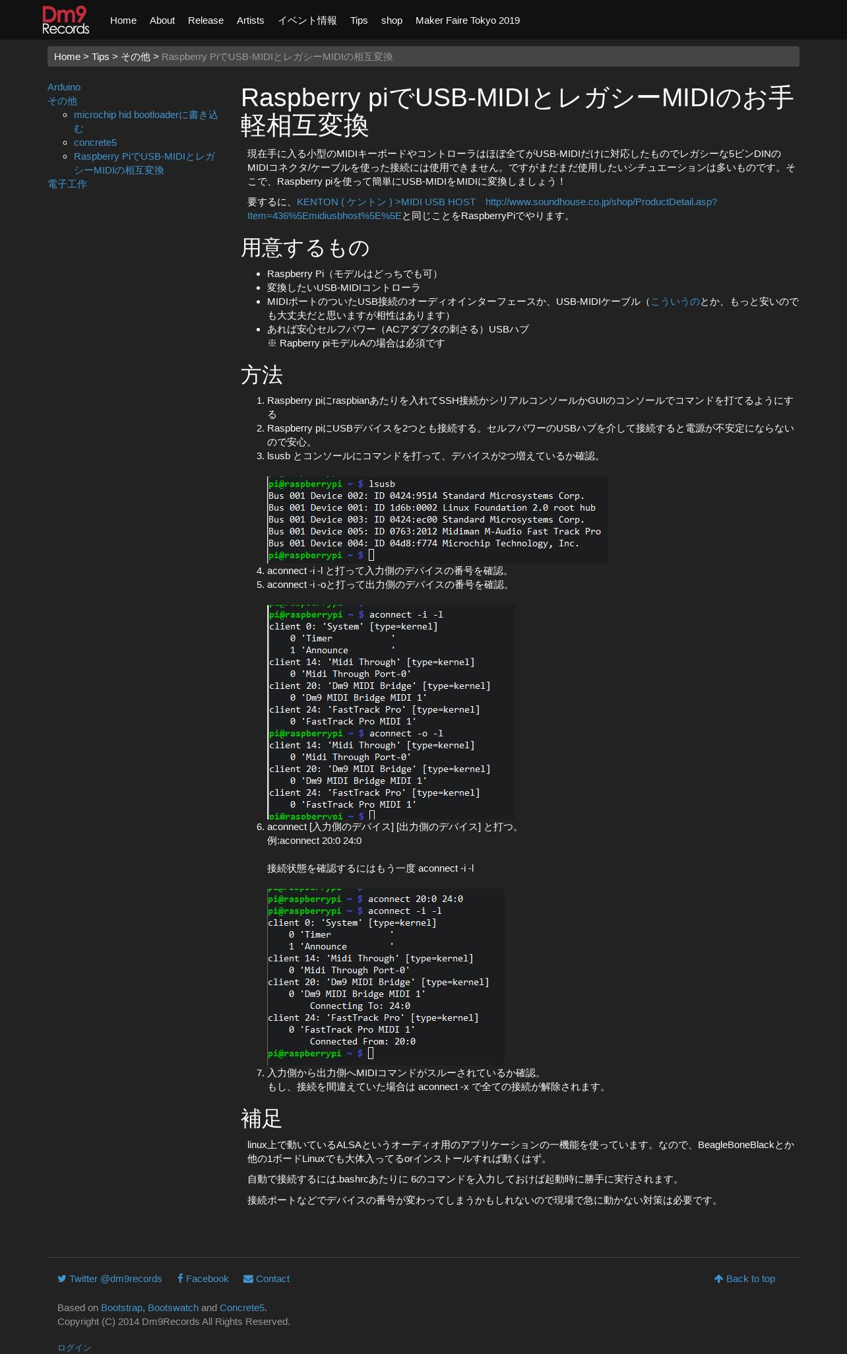Click the Contact envelope icon
Image resolution: width=847 pixels, height=1354 pixels.
[x=248, y=1278]
